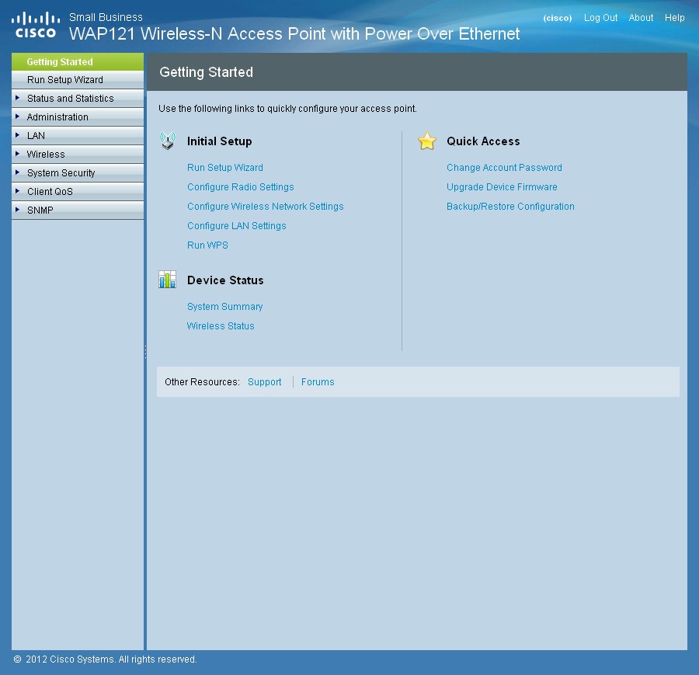Open Run Setup Wizard from the sidebar
The width and height of the screenshot is (699, 675).
(78, 80)
